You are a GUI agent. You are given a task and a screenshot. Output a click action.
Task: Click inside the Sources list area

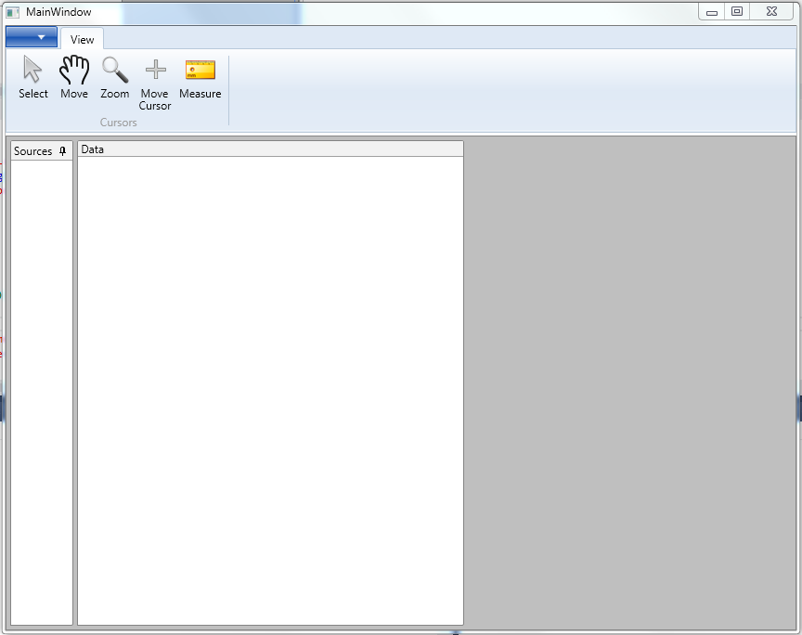coord(42,393)
